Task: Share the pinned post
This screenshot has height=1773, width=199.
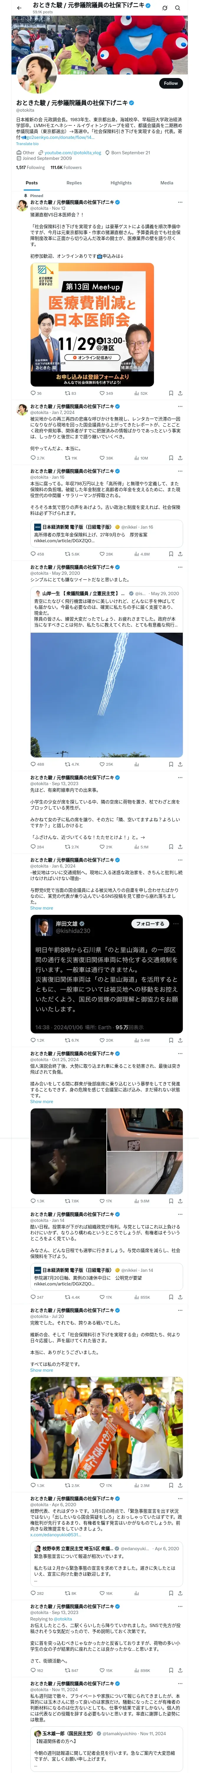Action: pyautogui.click(x=180, y=394)
